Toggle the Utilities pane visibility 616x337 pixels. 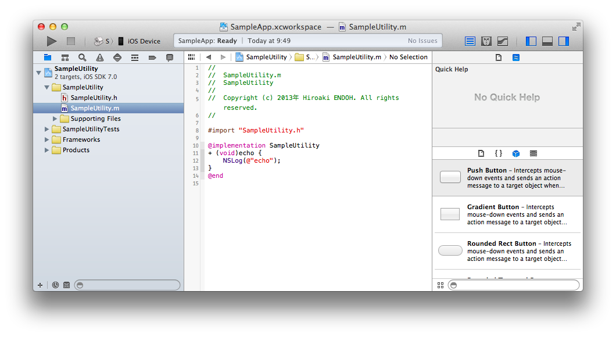563,41
